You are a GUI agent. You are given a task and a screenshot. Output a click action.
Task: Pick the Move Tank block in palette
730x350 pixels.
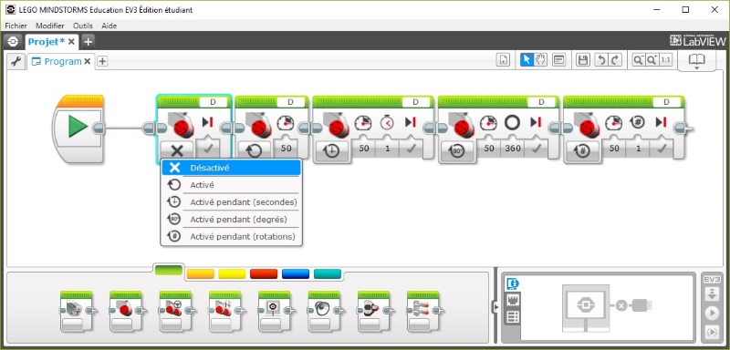coord(224,312)
